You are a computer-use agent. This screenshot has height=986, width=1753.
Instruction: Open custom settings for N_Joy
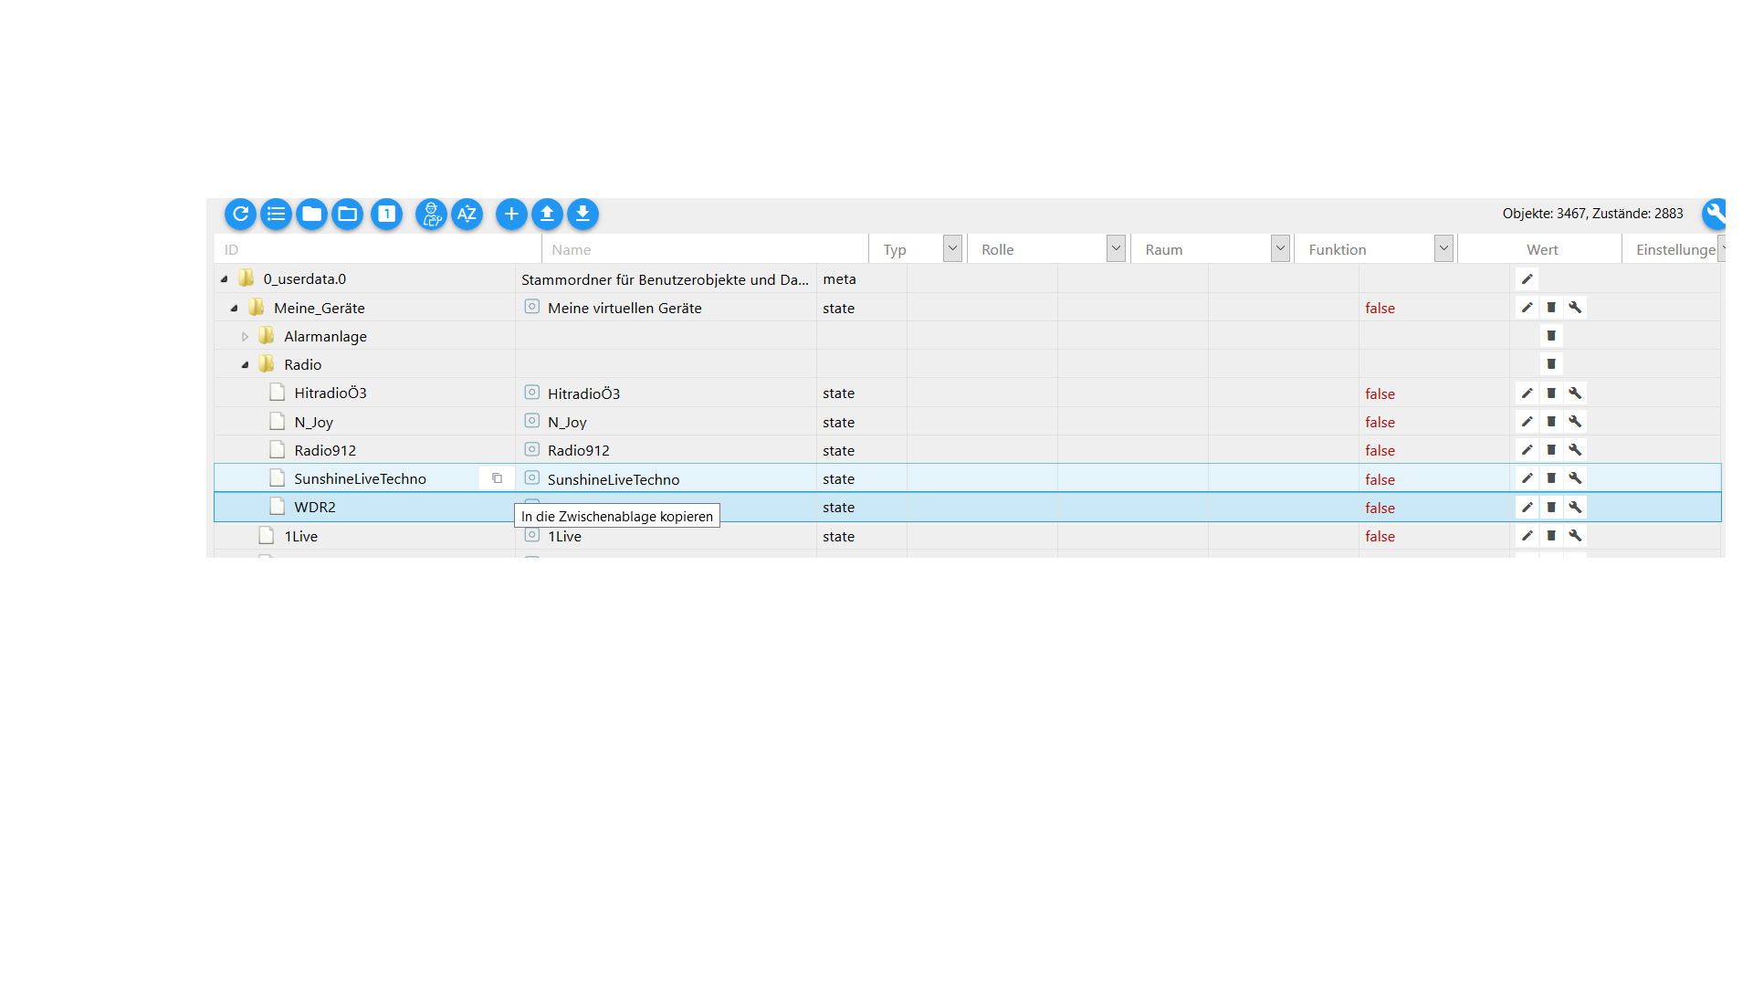pyautogui.click(x=1575, y=422)
